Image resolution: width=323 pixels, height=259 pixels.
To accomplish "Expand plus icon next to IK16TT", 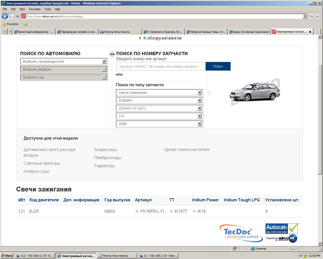I will 171,211.
